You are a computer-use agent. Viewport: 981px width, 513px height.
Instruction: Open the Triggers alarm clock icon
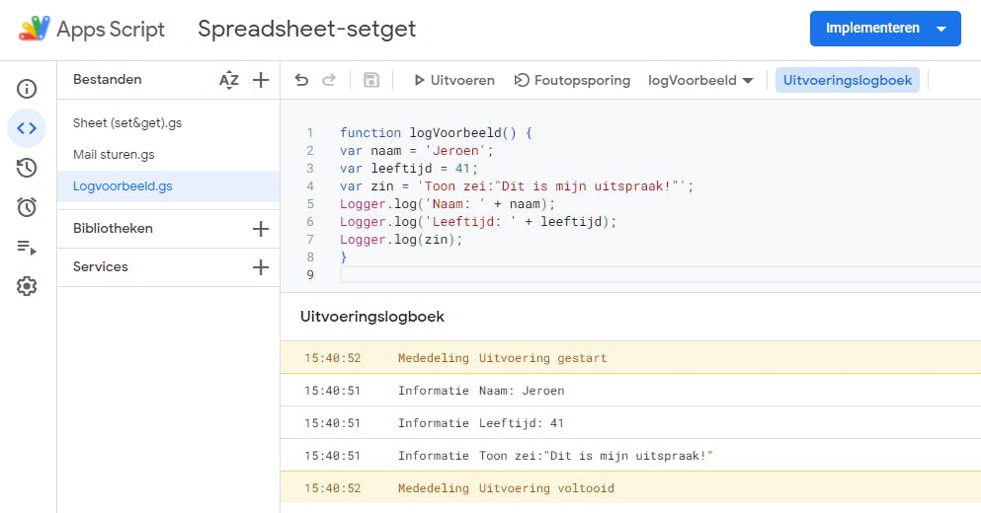[27, 207]
